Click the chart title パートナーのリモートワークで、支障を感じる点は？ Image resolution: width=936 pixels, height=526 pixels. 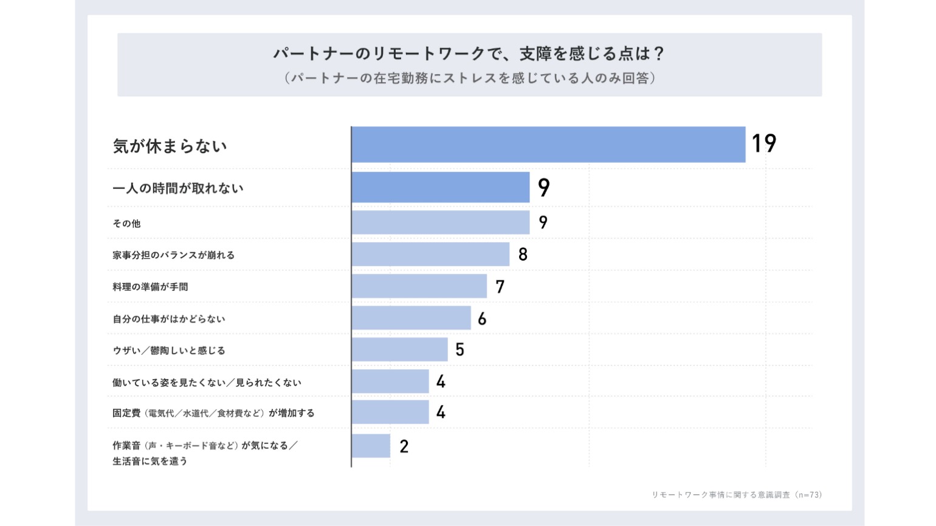pyautogui.click(x=469, y=53)
